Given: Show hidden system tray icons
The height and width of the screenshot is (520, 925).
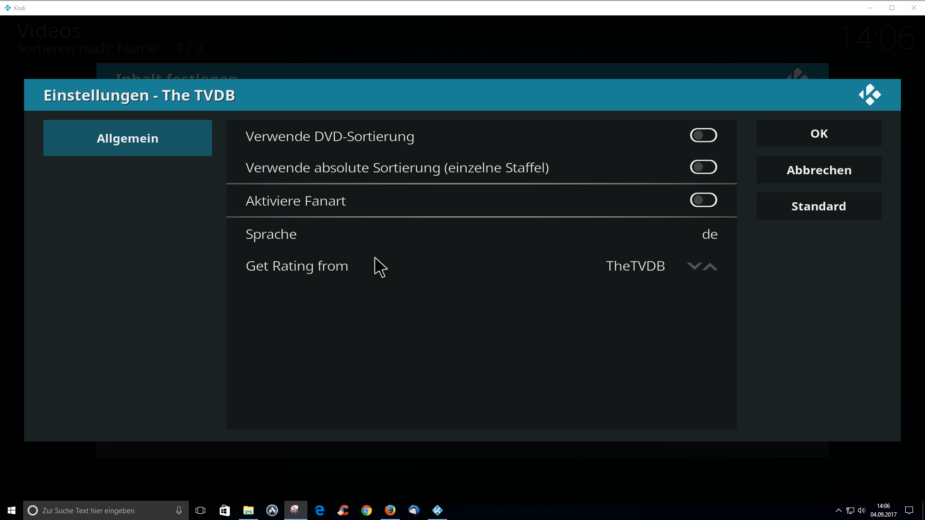Looking at the screenshot, I should 839,510.
